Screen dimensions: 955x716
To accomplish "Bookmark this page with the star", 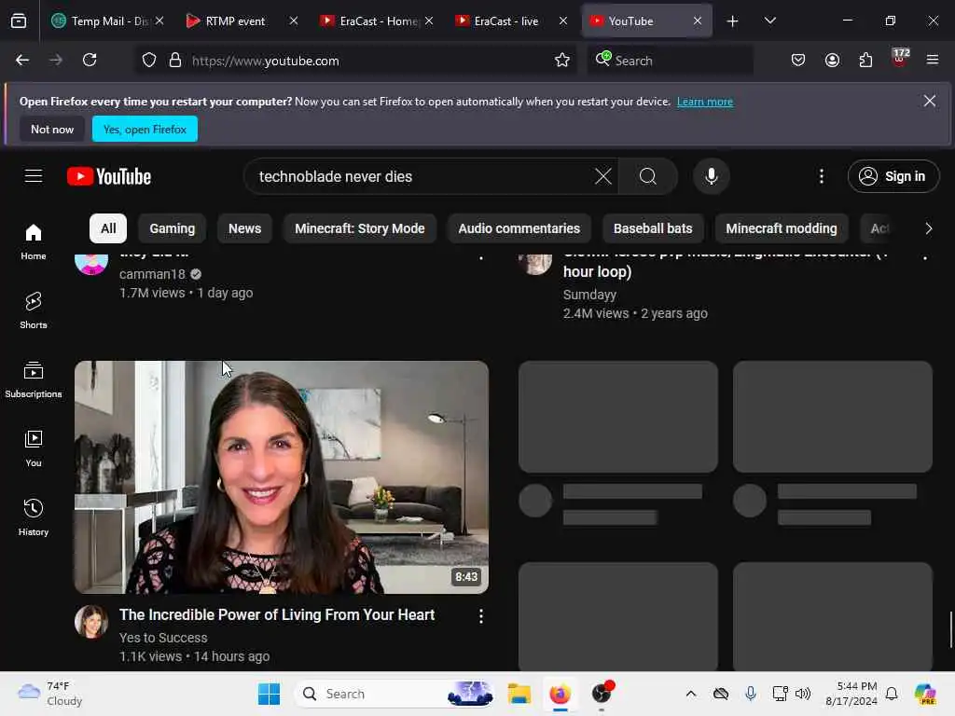I will (562, 61).
